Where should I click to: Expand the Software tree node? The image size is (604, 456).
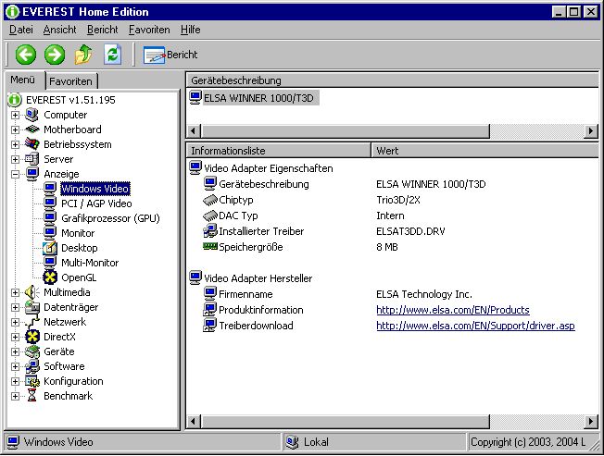tap(15, 366)
